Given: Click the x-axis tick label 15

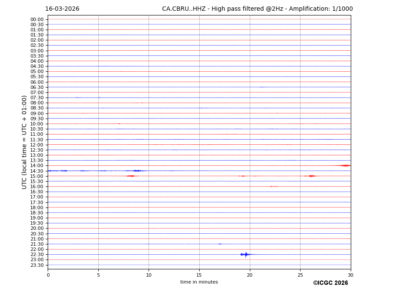Looking at the screenshot, I should (x=199, y=275).
